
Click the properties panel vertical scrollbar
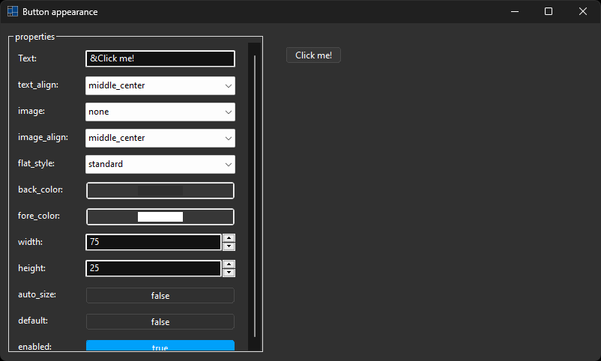pos(255,195)
